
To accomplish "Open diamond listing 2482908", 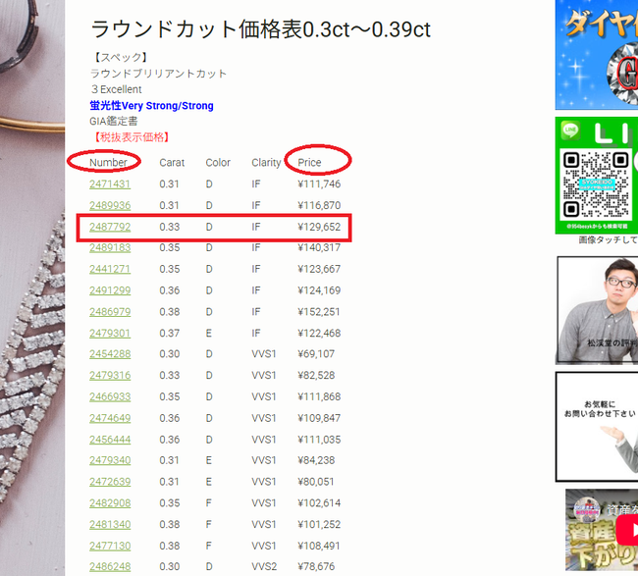I will pos(110,502).
